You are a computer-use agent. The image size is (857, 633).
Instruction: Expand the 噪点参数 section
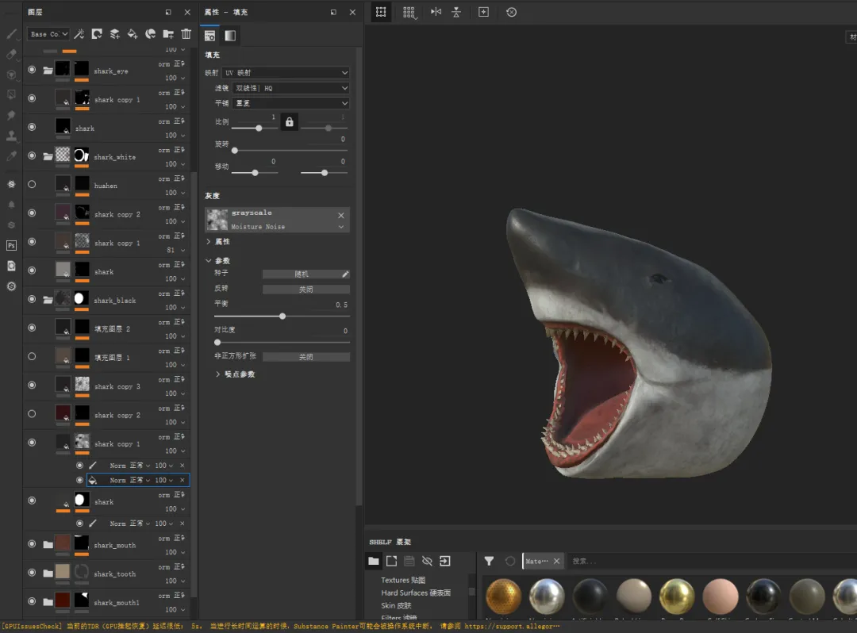click(239, 374)
